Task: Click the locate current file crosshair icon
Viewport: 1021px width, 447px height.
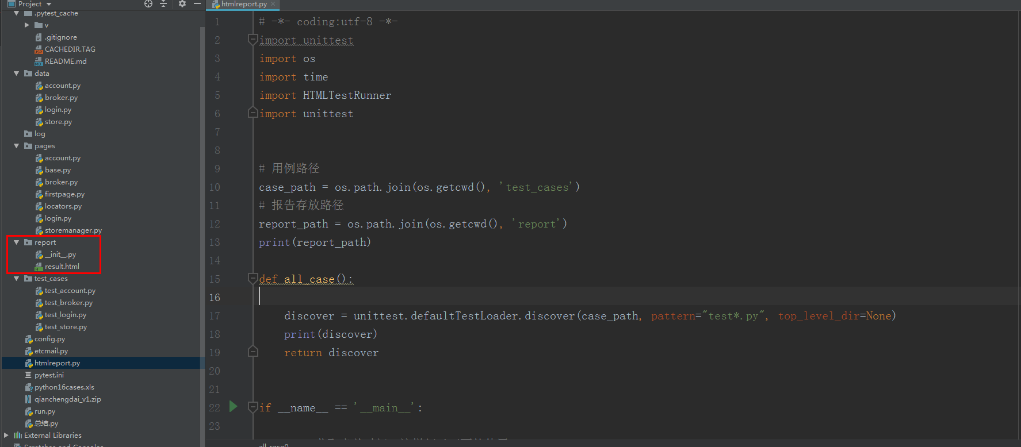Action: (148, 4)
